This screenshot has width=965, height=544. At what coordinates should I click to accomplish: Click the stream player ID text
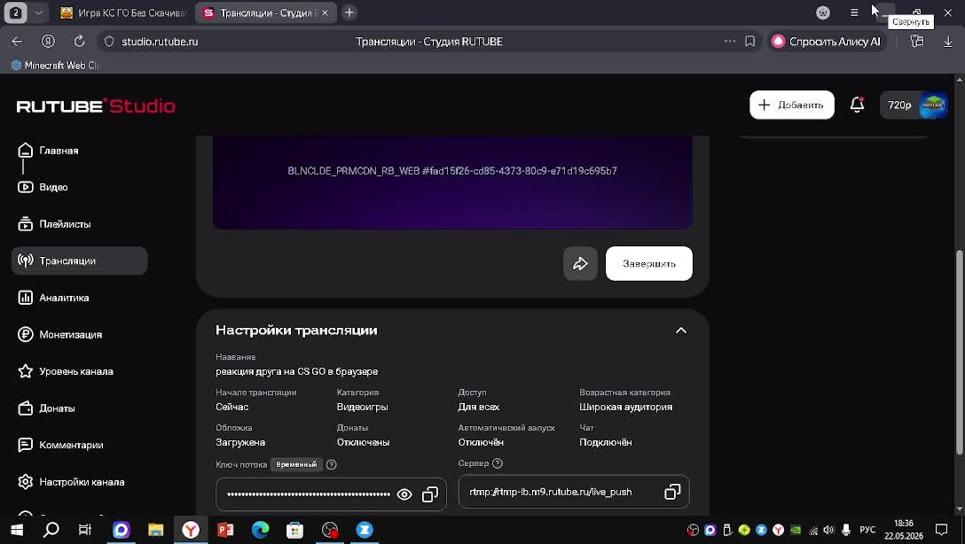tap(452, 171)
